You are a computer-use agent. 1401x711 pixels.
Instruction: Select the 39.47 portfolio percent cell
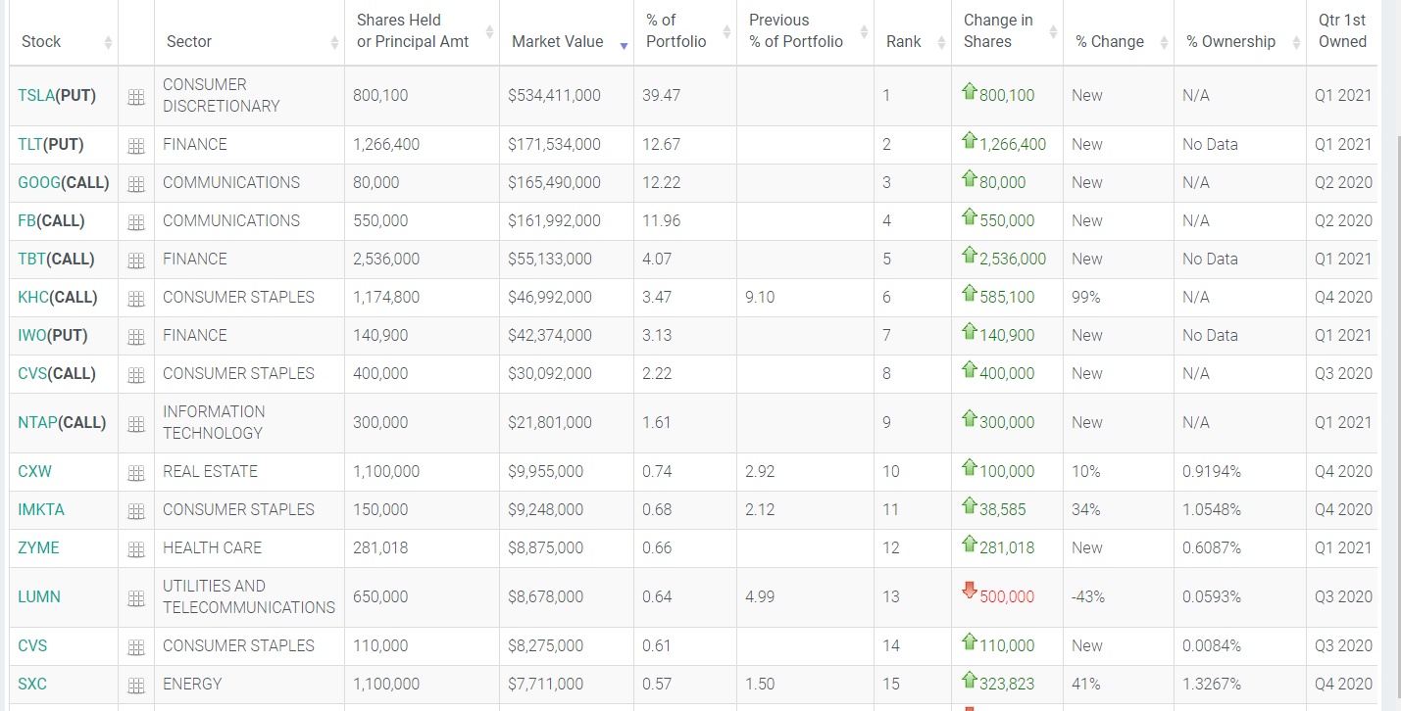[685, 96]
